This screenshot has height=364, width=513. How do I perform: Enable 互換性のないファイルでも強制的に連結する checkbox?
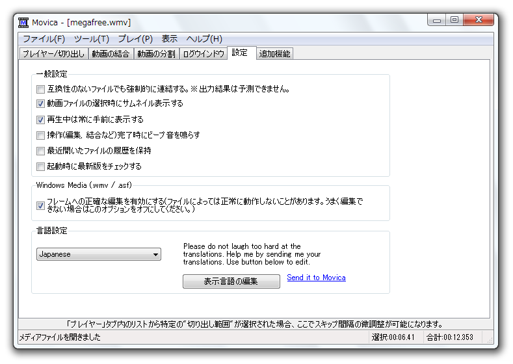point(40,89)
